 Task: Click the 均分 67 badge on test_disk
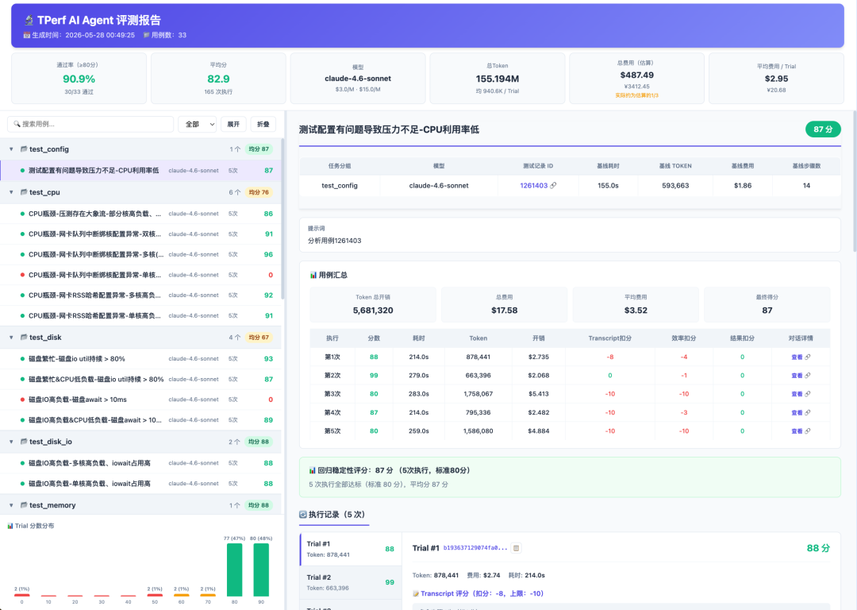pos(259,338)
